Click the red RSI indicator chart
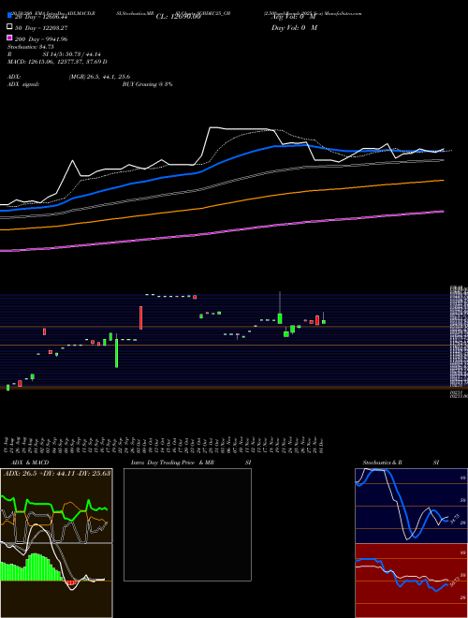 coord(411,581)
